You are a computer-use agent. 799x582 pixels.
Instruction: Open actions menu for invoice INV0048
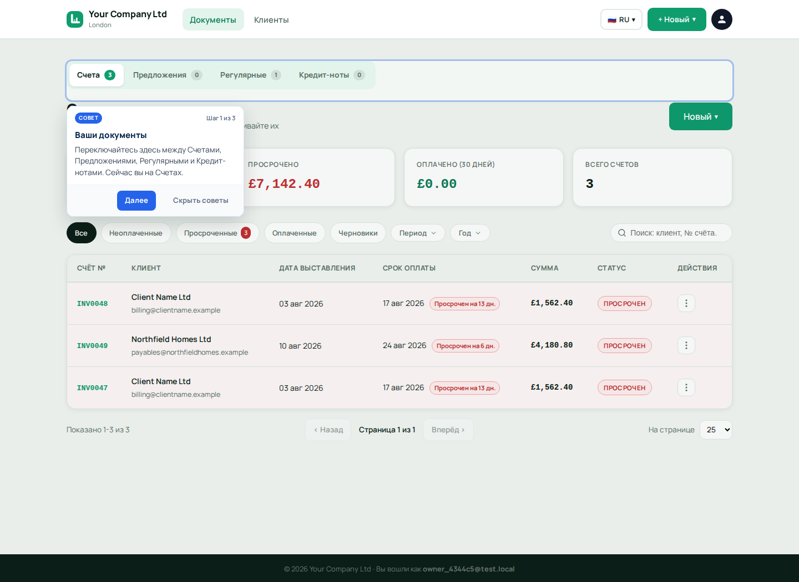click(x=686, y=303)
